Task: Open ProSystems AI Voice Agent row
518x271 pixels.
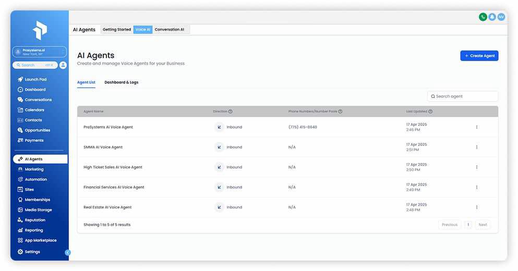Action: (287, 127)
